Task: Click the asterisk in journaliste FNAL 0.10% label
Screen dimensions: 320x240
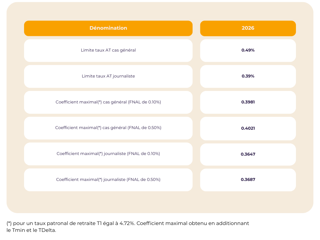Action: (x=100, y=153)
